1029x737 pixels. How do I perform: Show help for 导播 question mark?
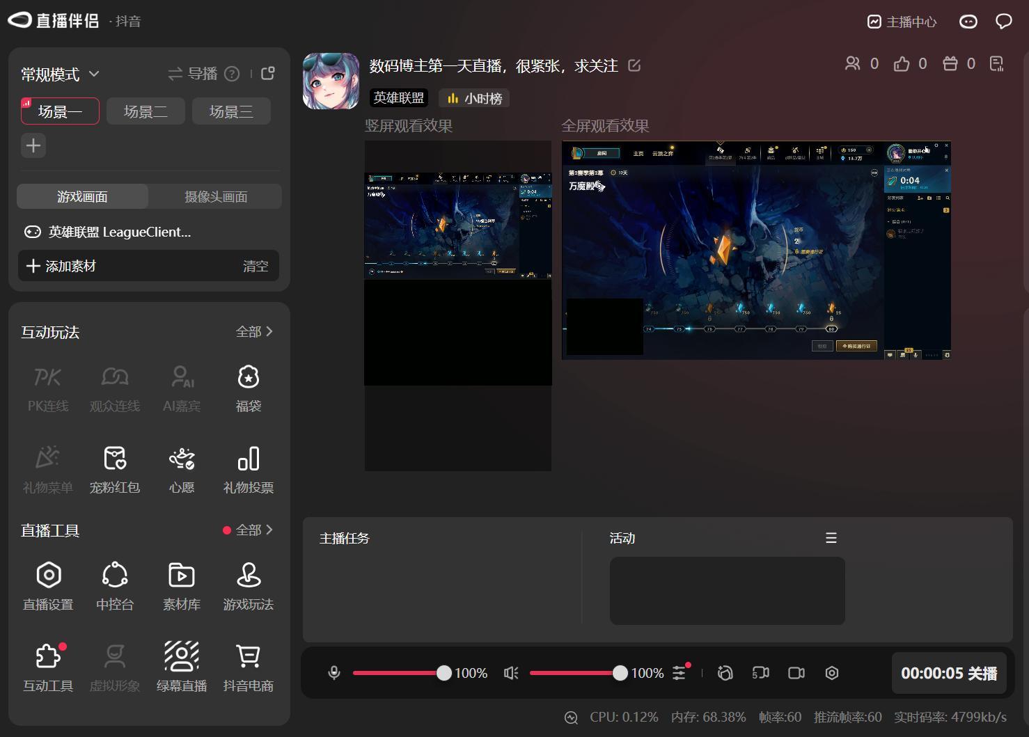(233, 74)
